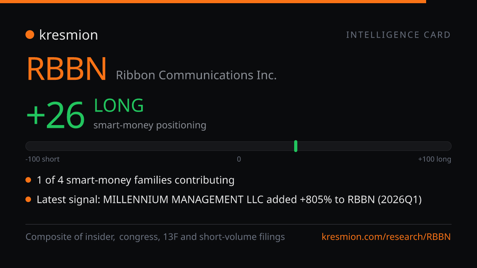Click the 1 of 4 smart-money families text
The width and height of the screenshot is (477, 268).
click(136, 180)
